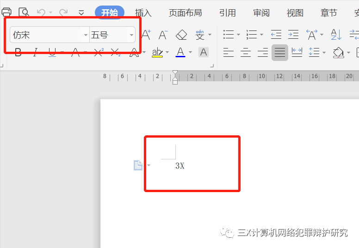Apply text effects outlined A icon
The width and height of the screenshot is (359, 248).
[x=135, y=52]
